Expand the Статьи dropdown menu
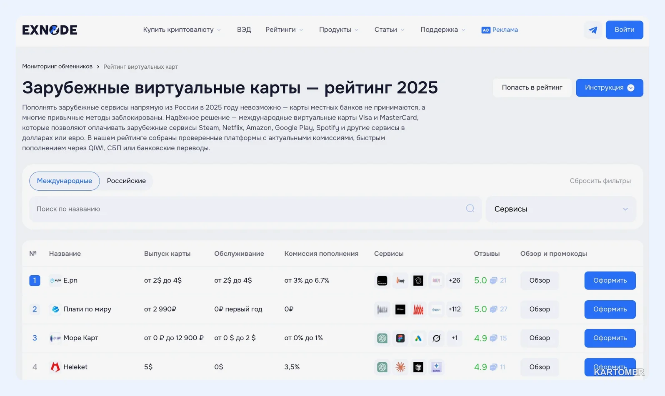 (x=389, y=30)
